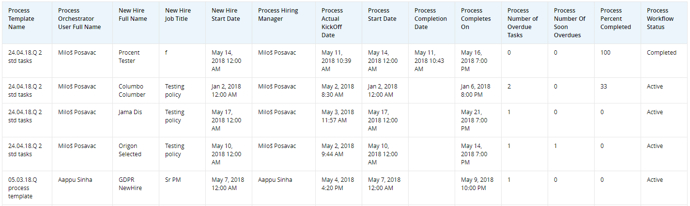Select the Procent Tester name cell
690x206 pixels.
click(x=129, y=57)
